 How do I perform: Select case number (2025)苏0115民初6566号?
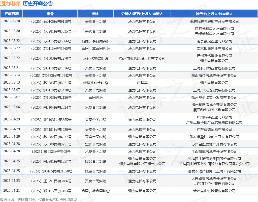pyautogui.click(x=51, y=41)
